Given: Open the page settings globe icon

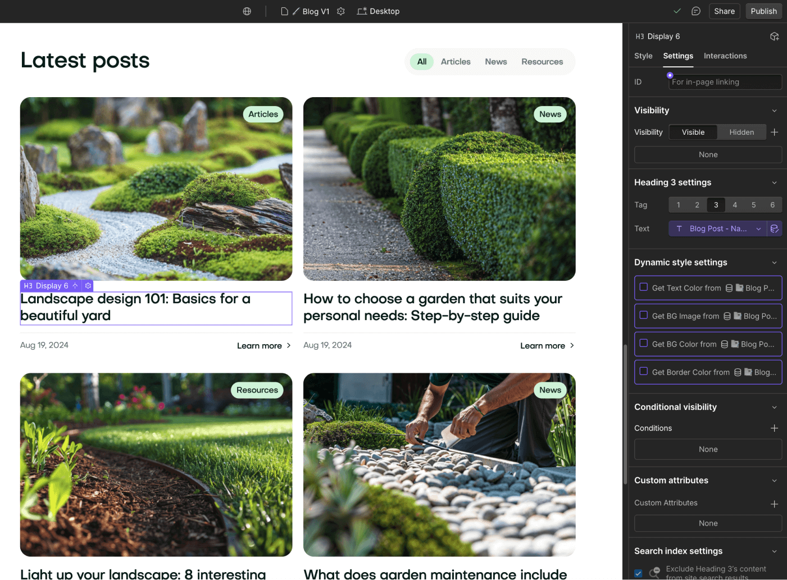Looking at the screenshot, I should point(247,11).
